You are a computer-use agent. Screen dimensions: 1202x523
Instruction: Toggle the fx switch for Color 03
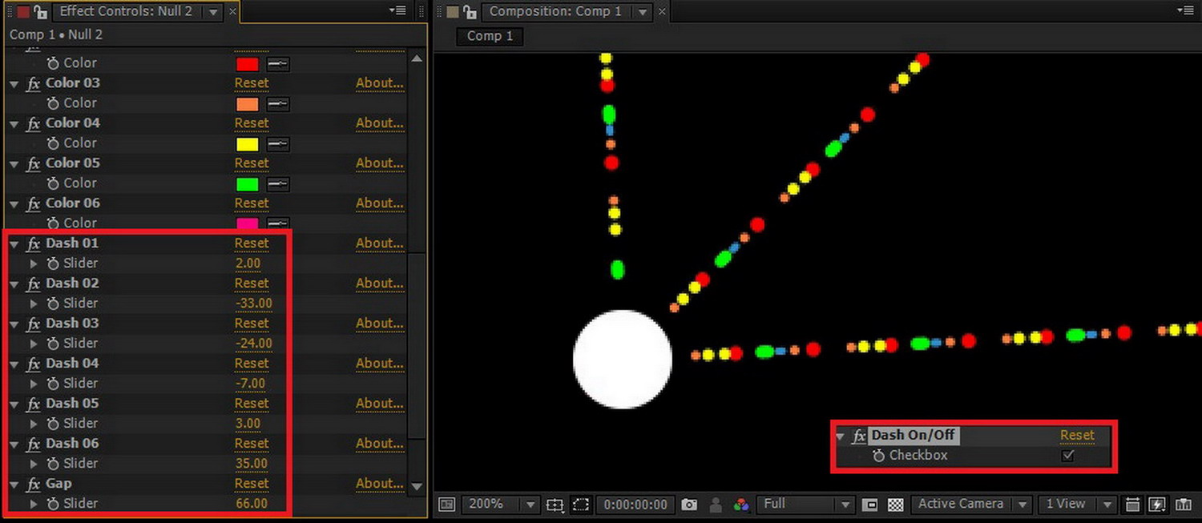[x=33, y=83]
